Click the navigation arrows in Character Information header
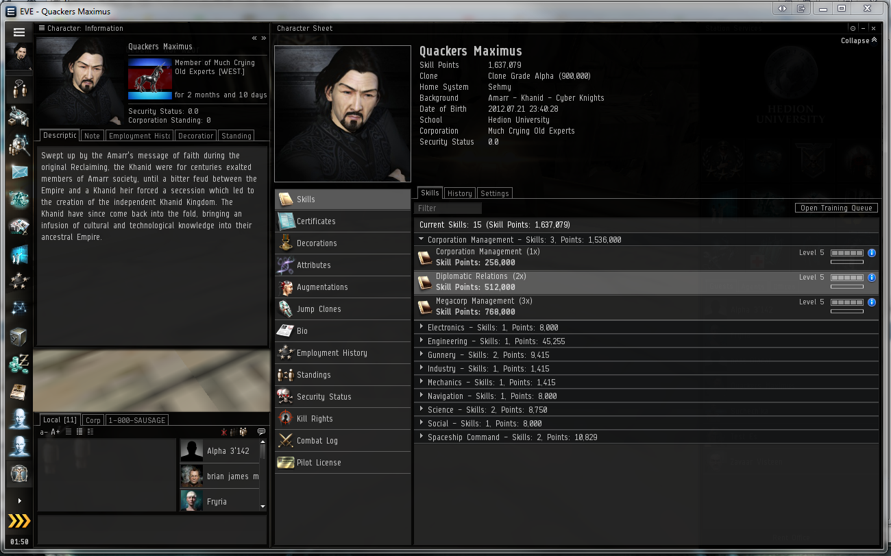This screenshot has width=891, height=556. pyautogui.click(x=258, y=38)
